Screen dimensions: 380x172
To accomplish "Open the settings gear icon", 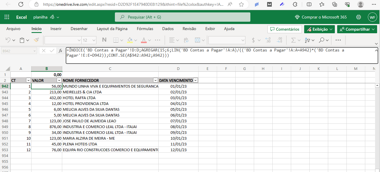I will pyautogui.click(x=359, y=17).
